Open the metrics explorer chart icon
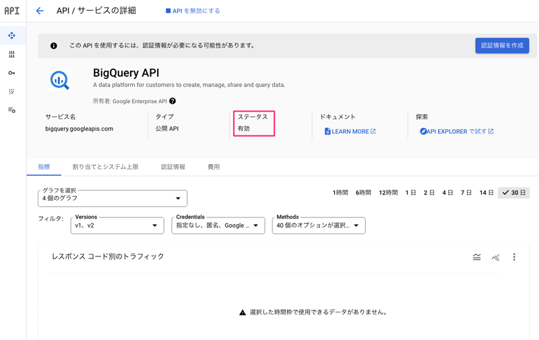 [495, 257]
